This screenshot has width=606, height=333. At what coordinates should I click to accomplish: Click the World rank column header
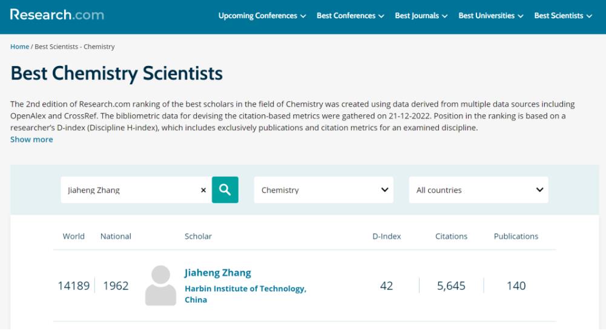pos(73,236)
